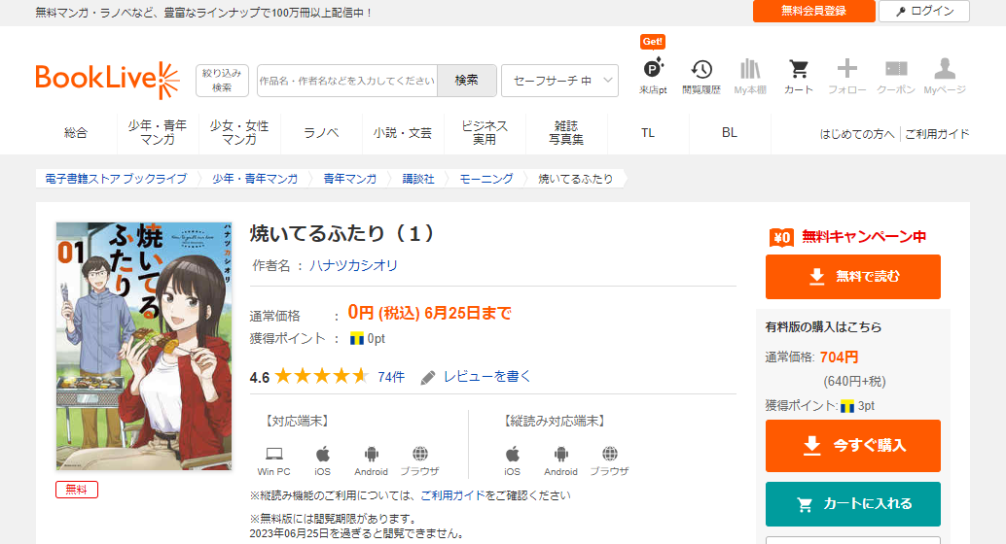Add the book with カートに入れる

(853, 504)
